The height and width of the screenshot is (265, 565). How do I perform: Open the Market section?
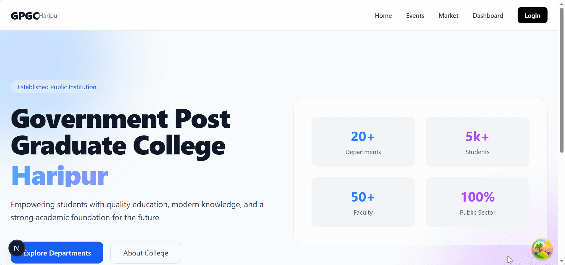pos(448,15)
